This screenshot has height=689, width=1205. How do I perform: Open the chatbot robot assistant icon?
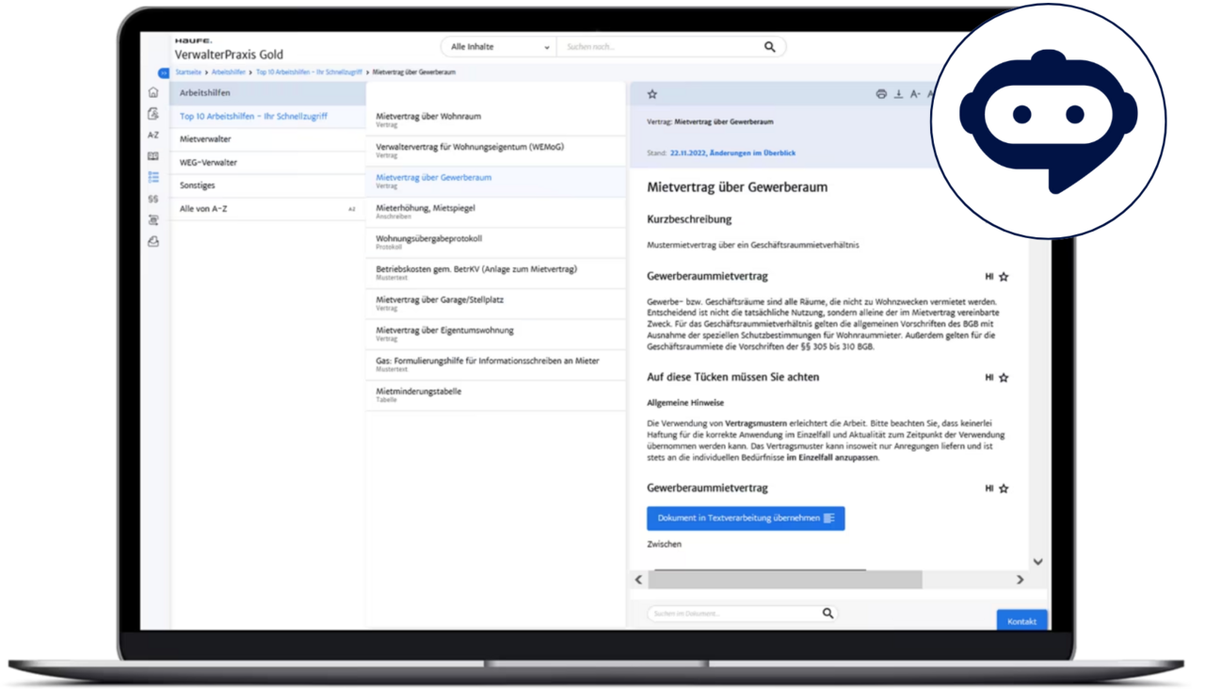pos(1048,118)
